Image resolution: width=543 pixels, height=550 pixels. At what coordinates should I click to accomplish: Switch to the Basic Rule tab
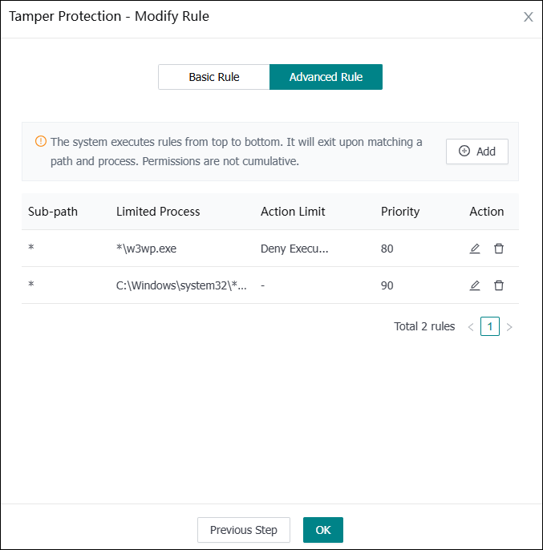(x=214, y=77)
